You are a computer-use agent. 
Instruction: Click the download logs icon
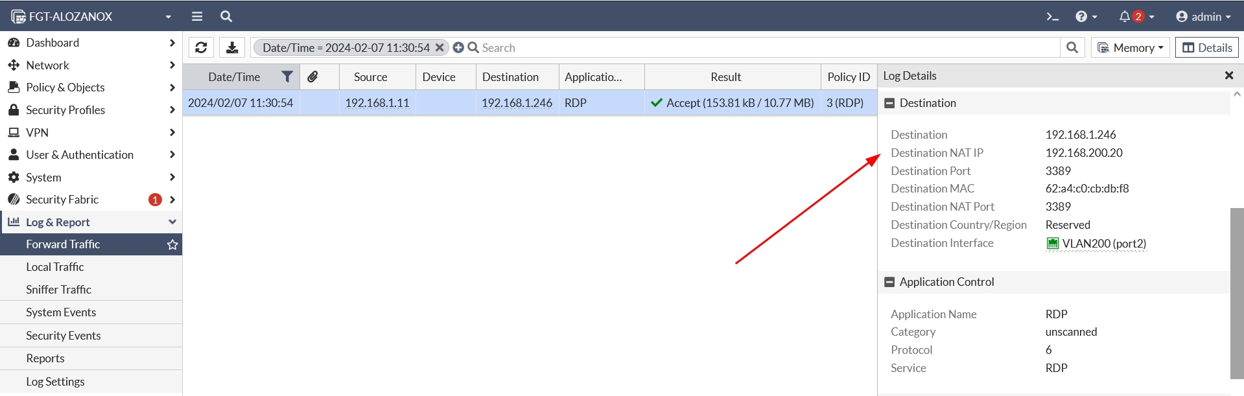click(x=232, y=47)
